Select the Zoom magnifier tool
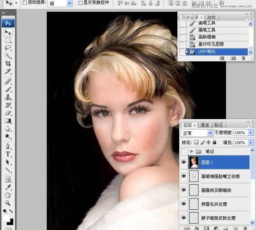256x230 pixels. tap(8, 203)
